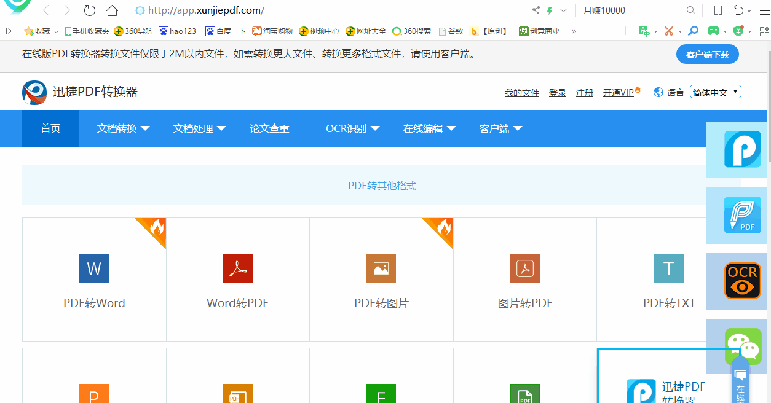Click the 迅捷PDF转换器 logo
The height and width of the screenshot is (403, 771).
point(81,92)
